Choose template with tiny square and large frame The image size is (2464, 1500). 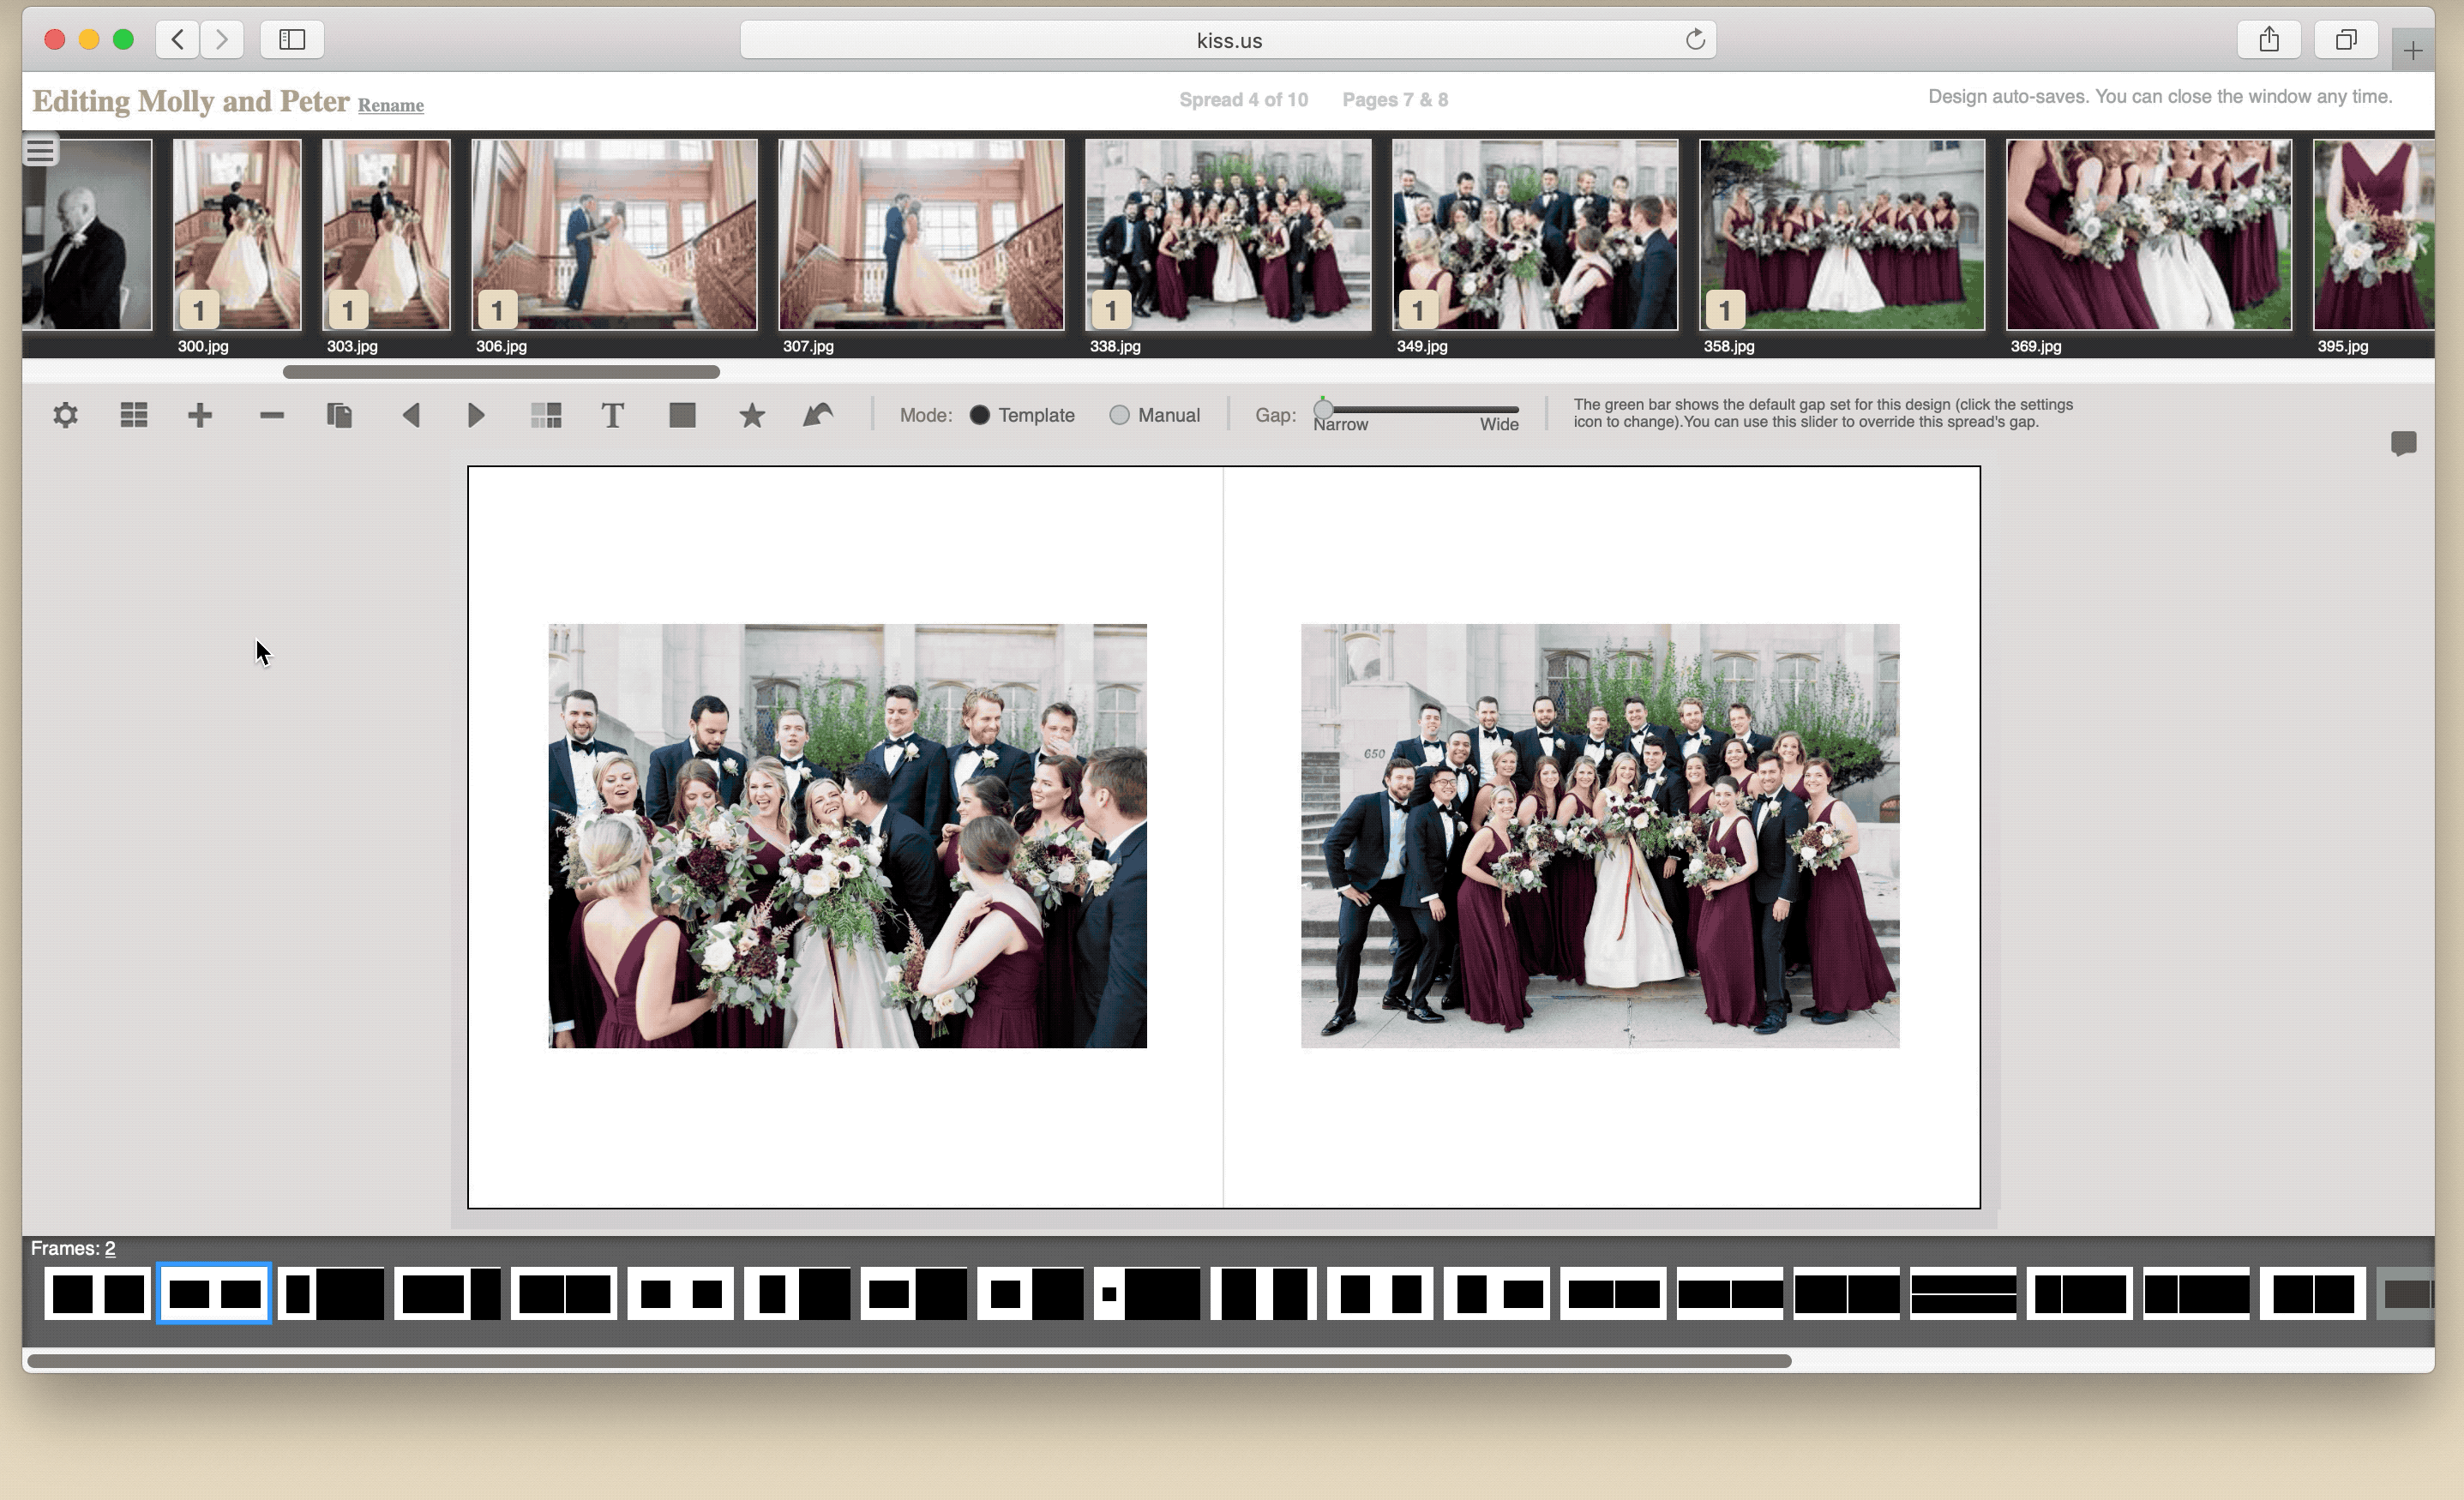(1147, 1294)
